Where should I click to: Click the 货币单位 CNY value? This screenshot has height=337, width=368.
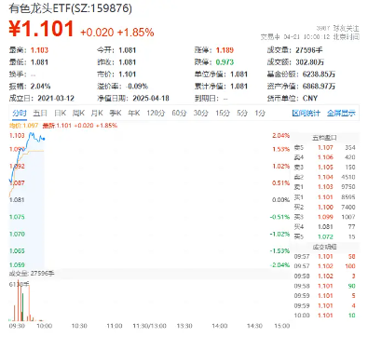pos(310,99)
